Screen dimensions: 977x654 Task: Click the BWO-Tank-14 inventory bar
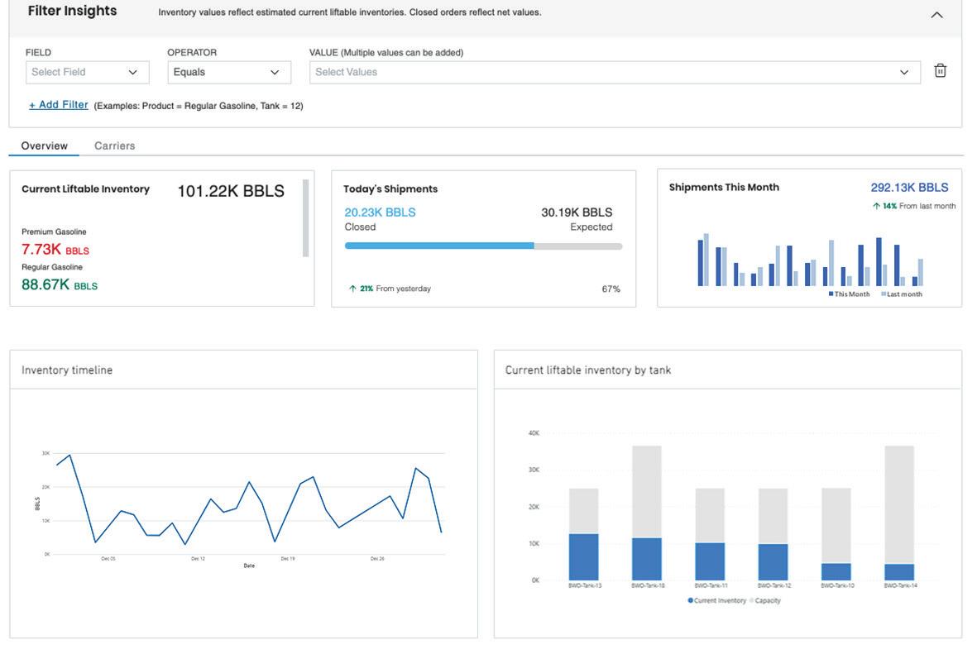click(899, 572)
